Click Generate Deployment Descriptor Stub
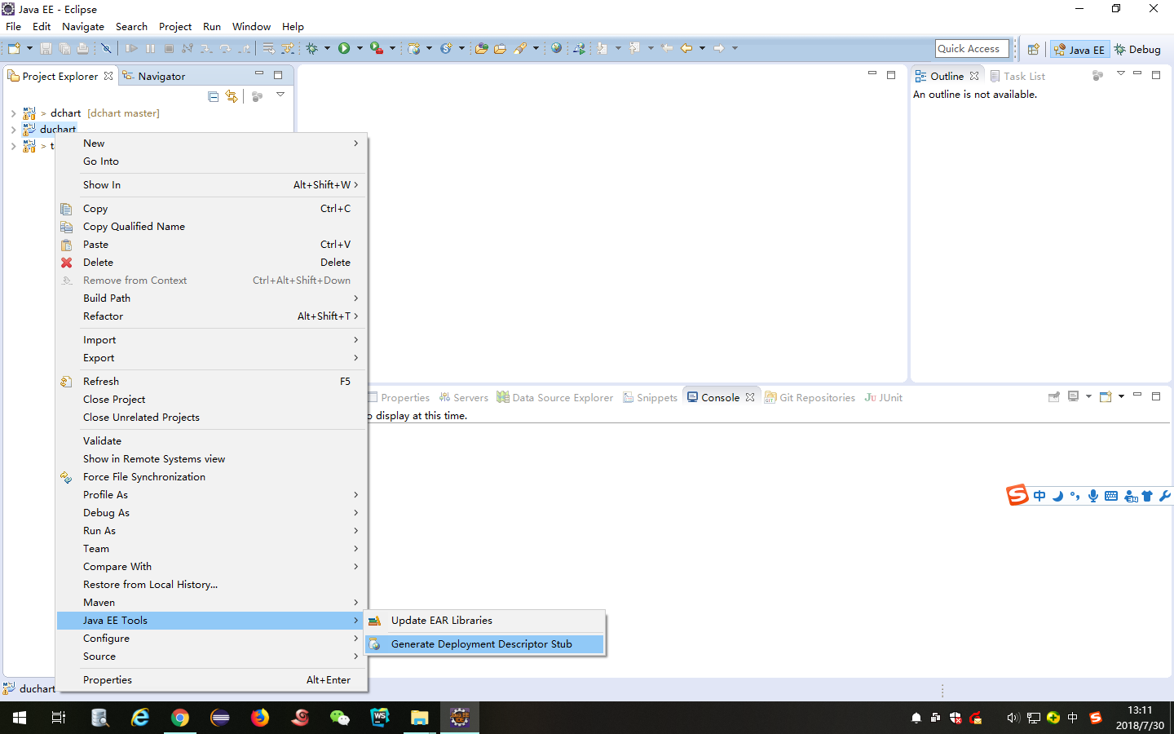 tap(484, 644)
